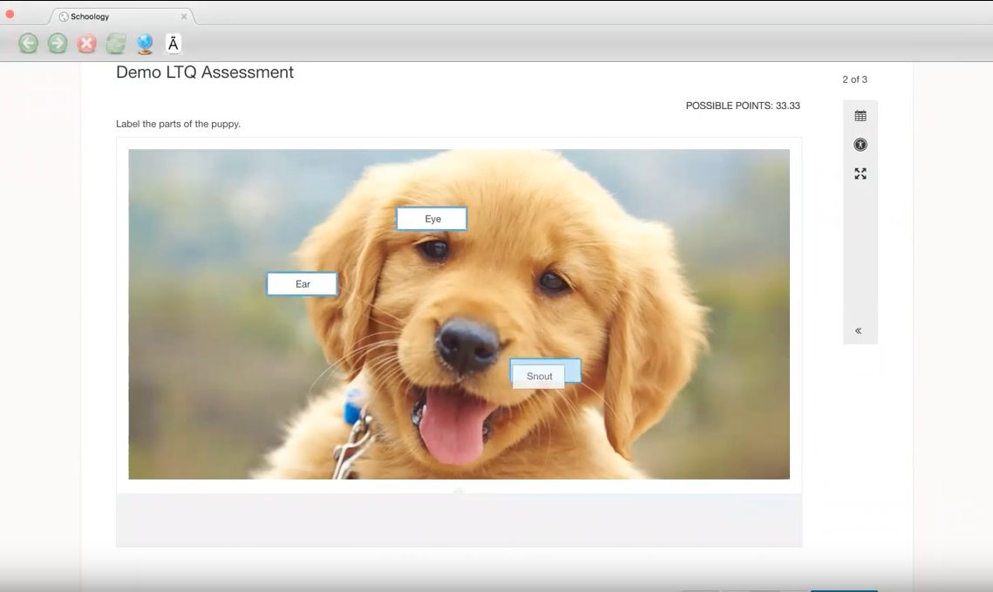Viewport: 993px width, 592px height.
Task: Click the 2 of 3 question counter
Action: point(854,79)
